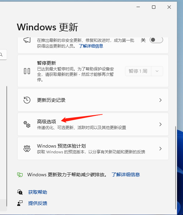The image size is (183, 215).
Task: Click the Windows 更新 page title
Action: [48, 27]
